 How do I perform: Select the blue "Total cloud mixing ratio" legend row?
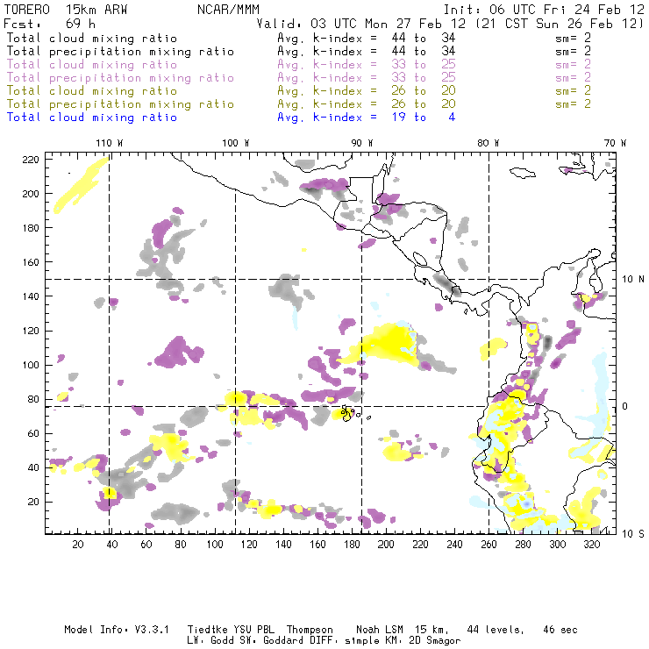231,118
